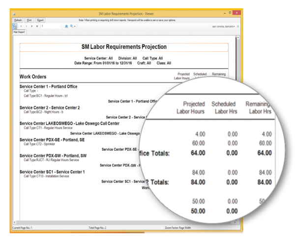Go to first page arrow
Screen dimensions: 295x247
point(21,27)
